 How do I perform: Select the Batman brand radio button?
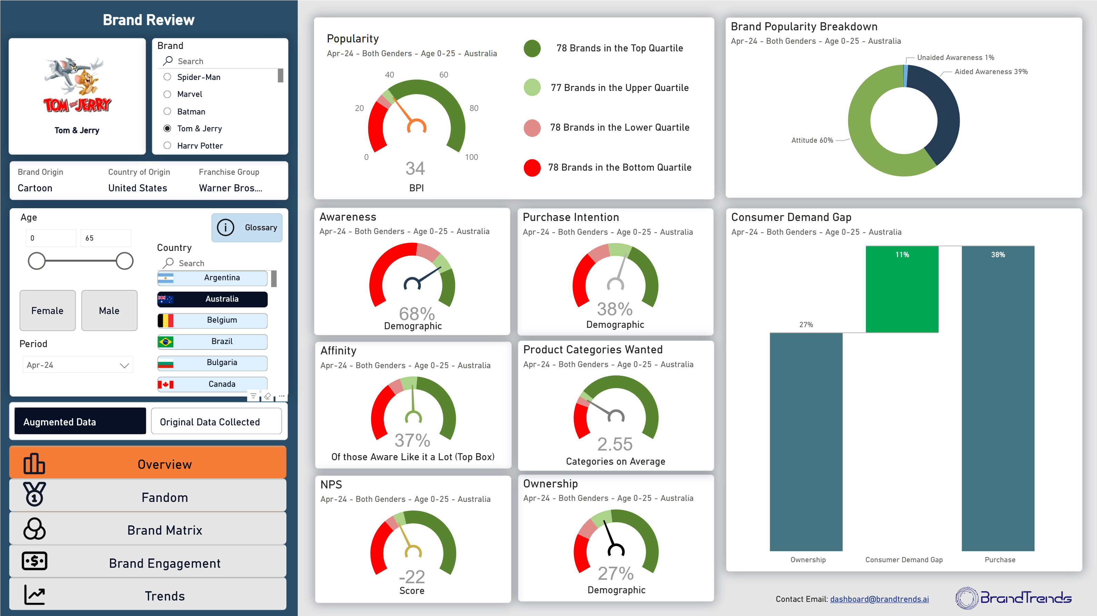pos(167,111)
